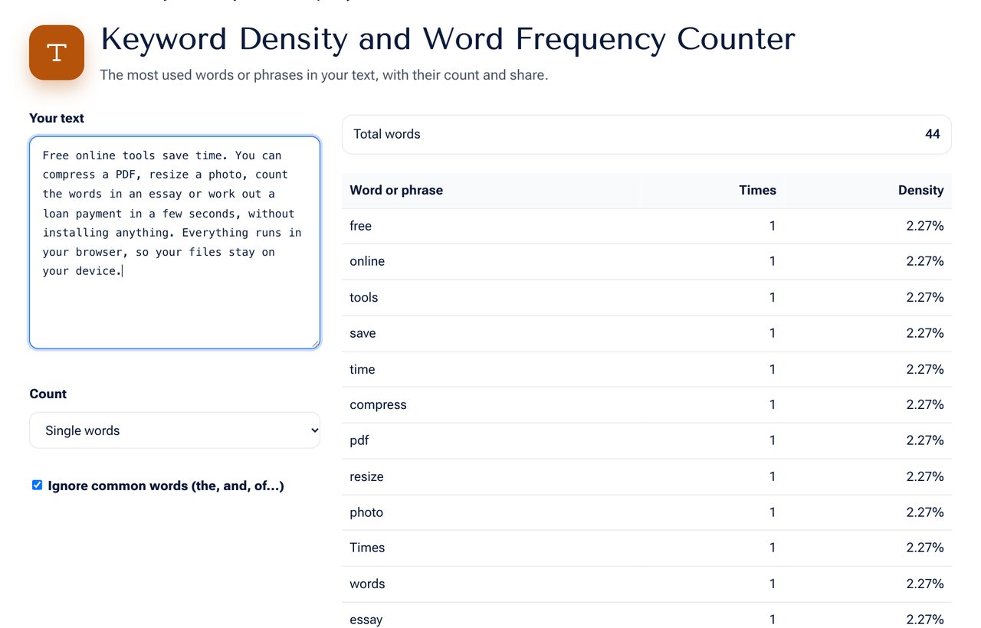This screenshot has width=981, height=628.
Task: Click the times count in the tools row
Action: tap(773, 297)
